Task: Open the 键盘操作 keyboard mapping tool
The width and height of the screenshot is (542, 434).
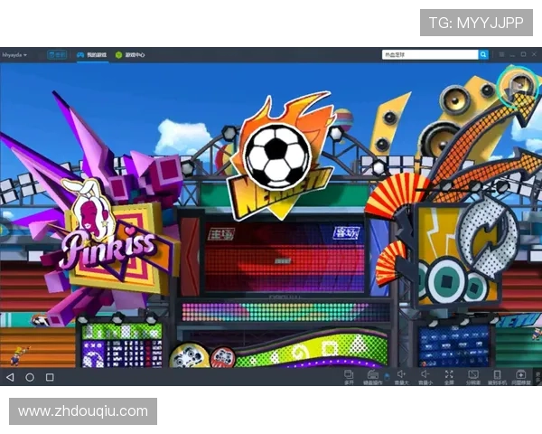Action: [x=372, y=375]
